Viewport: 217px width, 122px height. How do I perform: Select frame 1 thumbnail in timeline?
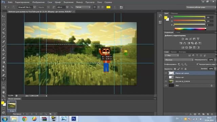12,105
